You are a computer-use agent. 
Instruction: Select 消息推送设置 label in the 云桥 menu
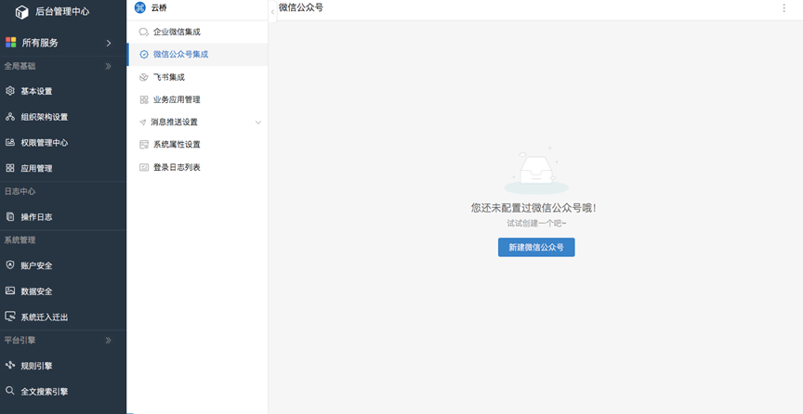pyautogui.click(x=174, y=123)
